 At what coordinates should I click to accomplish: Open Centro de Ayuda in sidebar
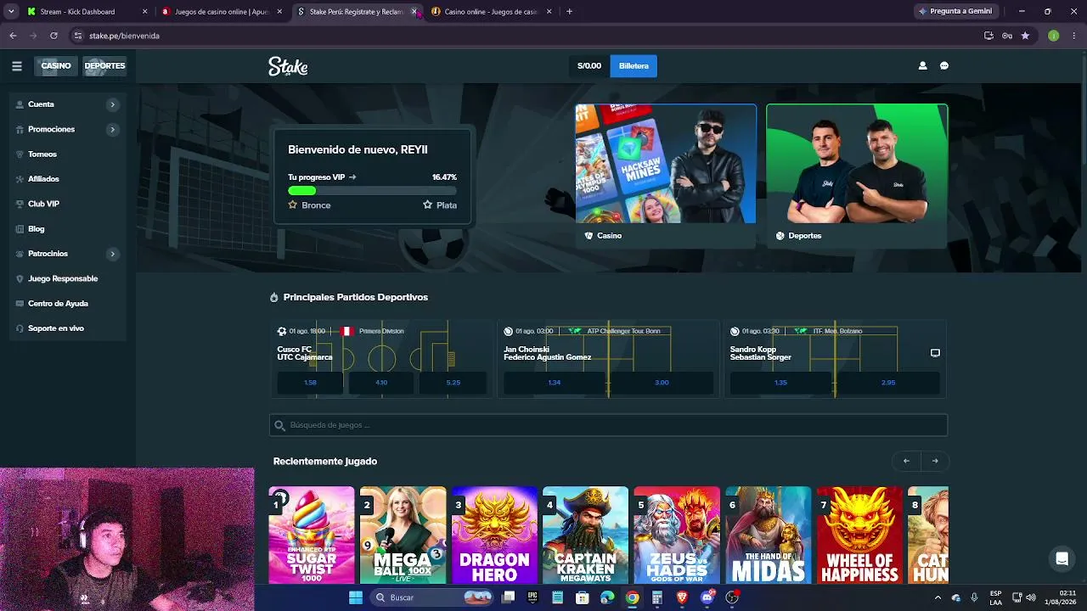coord(58,304)
